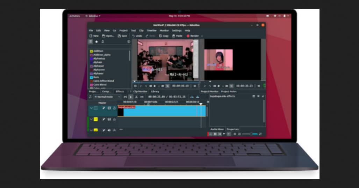Switch to the Audio Mixer tab
359x188 pixels.
pos(217,129)
